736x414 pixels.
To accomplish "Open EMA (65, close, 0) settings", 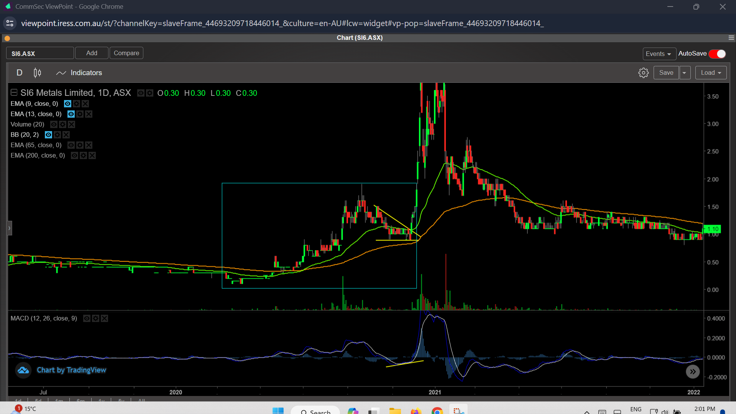I will (80, 145).
